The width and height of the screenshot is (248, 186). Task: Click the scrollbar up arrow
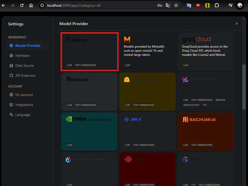(x=244, y=19)
